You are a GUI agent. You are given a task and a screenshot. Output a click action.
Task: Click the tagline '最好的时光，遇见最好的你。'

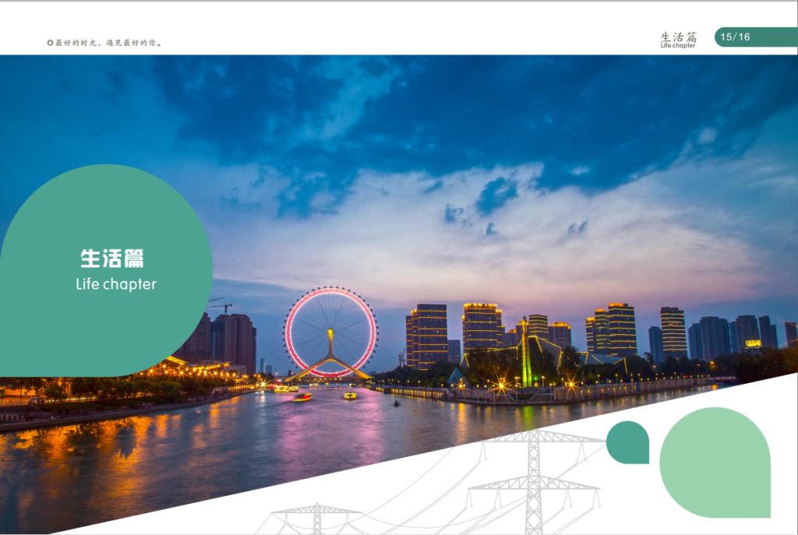click(x=109, y=43)
